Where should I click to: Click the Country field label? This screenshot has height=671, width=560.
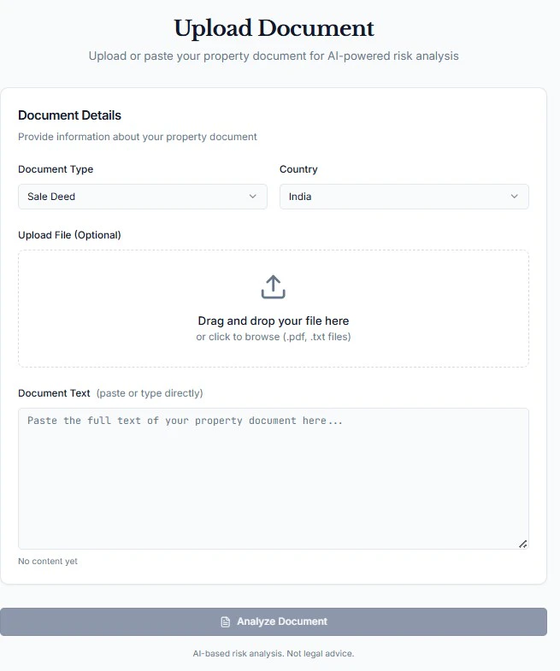298,169
